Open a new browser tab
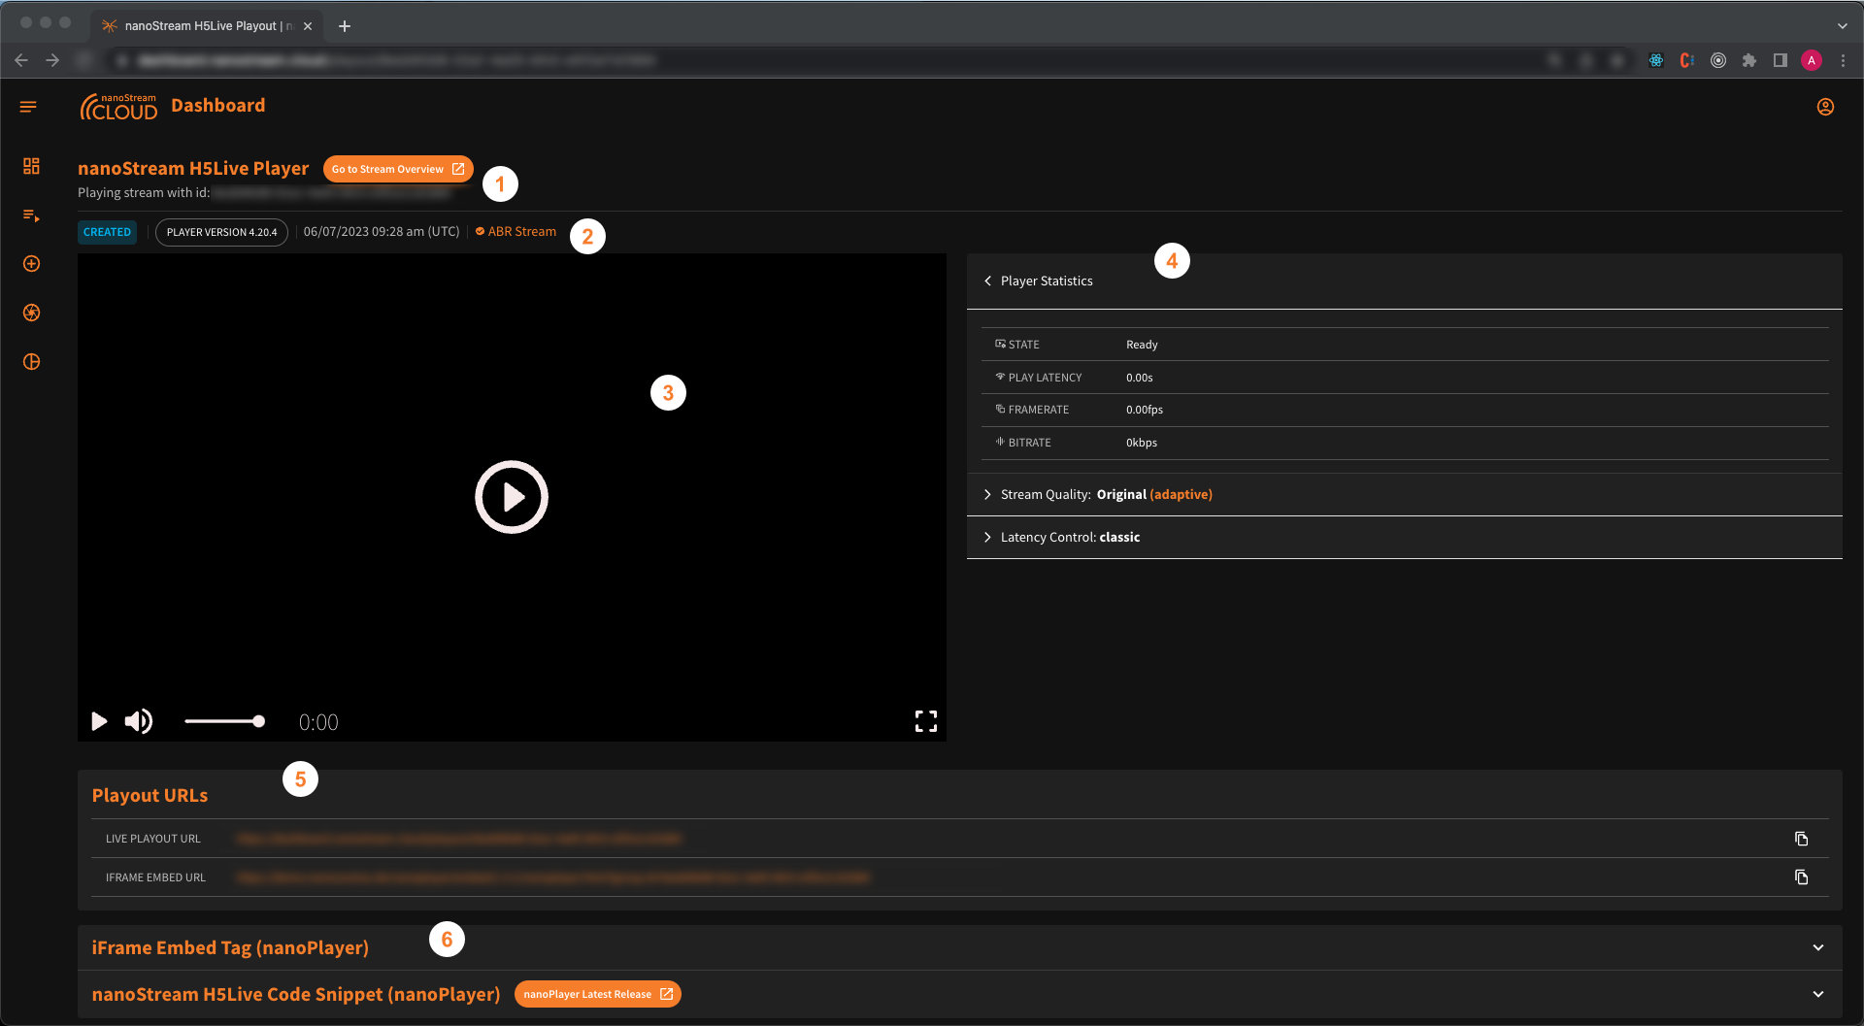Viewport: 1864px width, 1026px height. coord(345,26)
